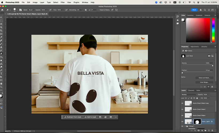Select the Eyedropper tool
219x133 pixels.
(x=1, y=37)
